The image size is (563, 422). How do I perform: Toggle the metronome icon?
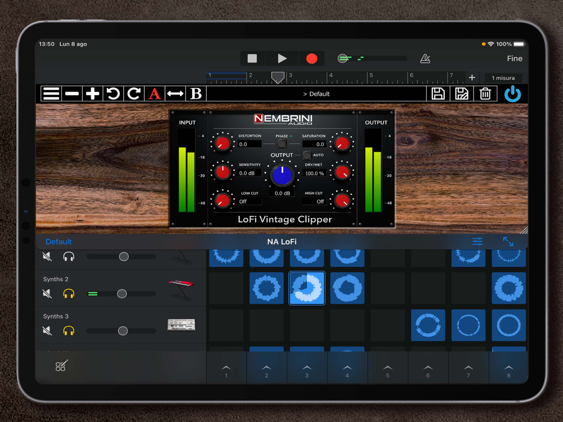(x=425, y=59)
